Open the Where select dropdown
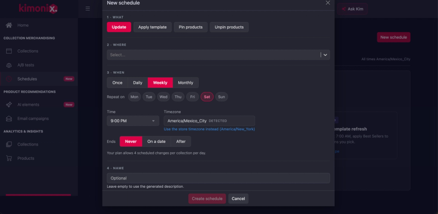 (218, 55)
